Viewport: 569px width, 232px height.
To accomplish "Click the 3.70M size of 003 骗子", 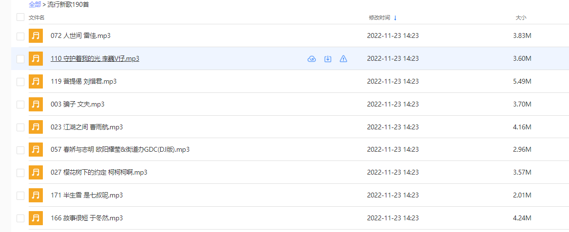I will [x=522, y=105].
